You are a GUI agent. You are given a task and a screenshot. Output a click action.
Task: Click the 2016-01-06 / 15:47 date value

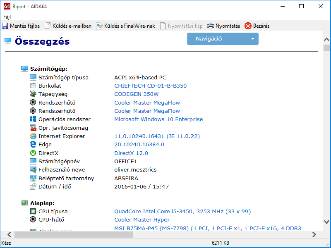(x=142, y=187)
